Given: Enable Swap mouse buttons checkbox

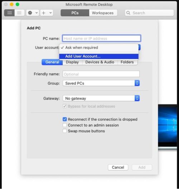Looking at the screenshot, I should pyautogui.click(x=64, y=131).
